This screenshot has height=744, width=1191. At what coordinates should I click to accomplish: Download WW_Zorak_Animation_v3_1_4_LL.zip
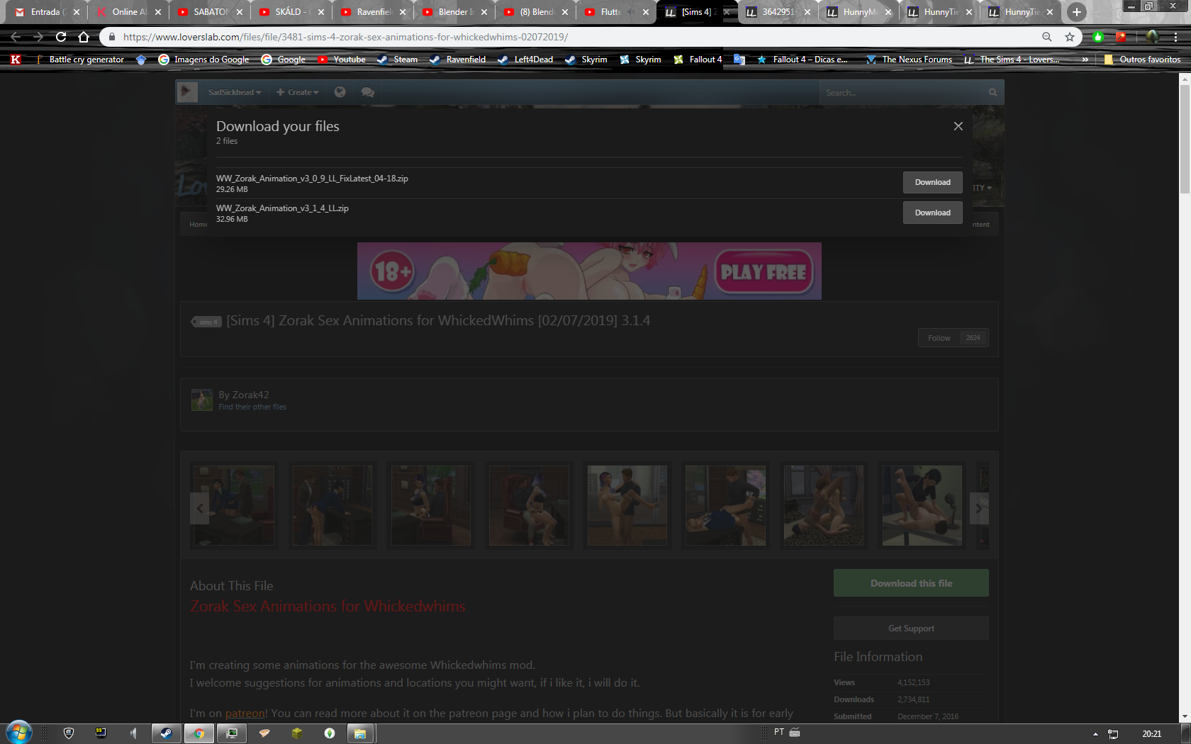pyautogui.click(x=932, y=213)
